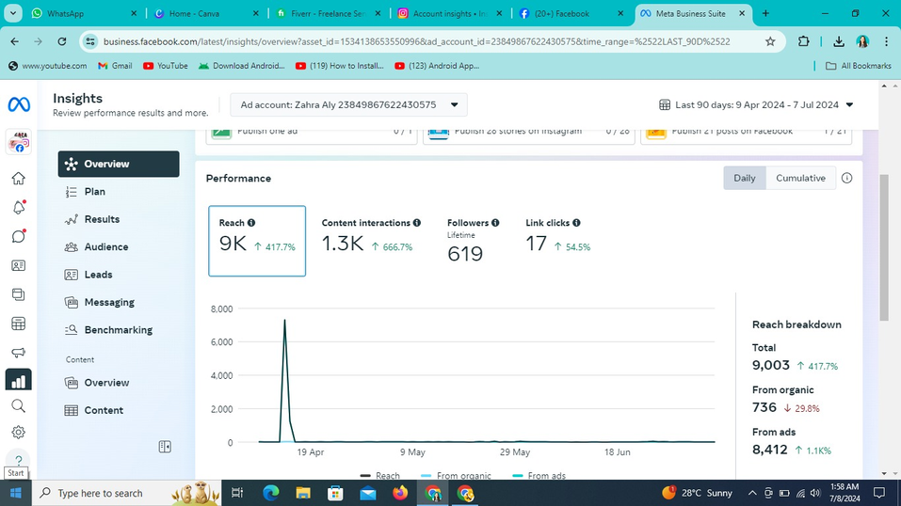Open Inbox chat bubble icon
Screen dimensions: 901x506
[19, 236]
